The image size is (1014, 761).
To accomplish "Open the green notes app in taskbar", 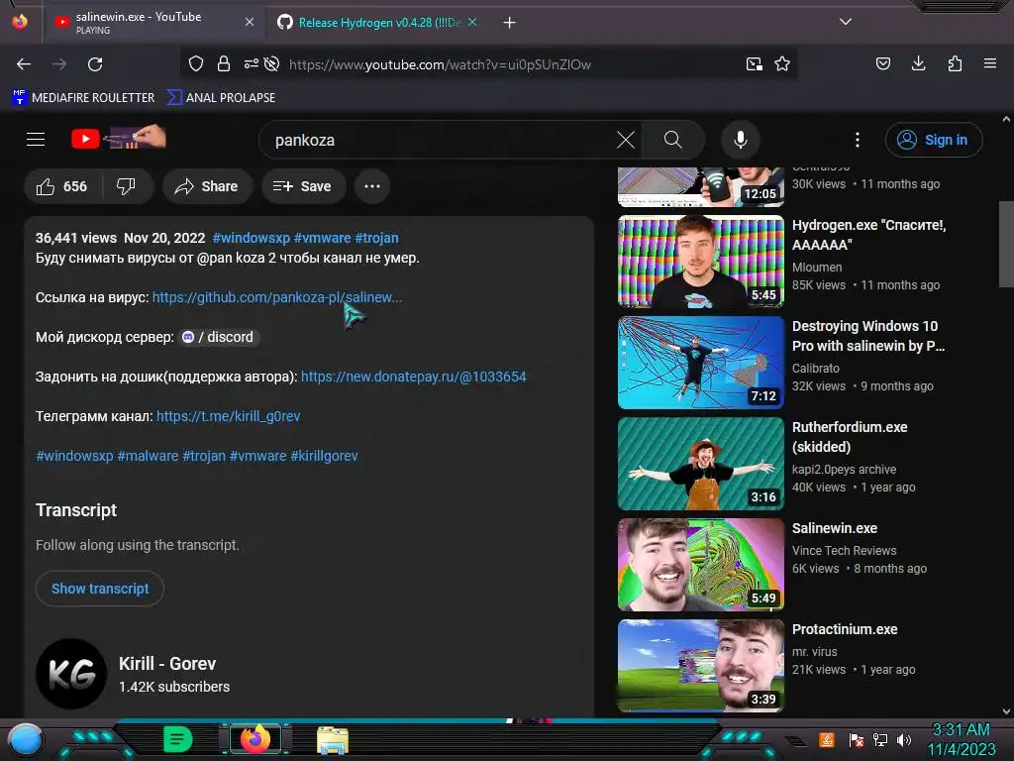I will (x=178, y=739).
